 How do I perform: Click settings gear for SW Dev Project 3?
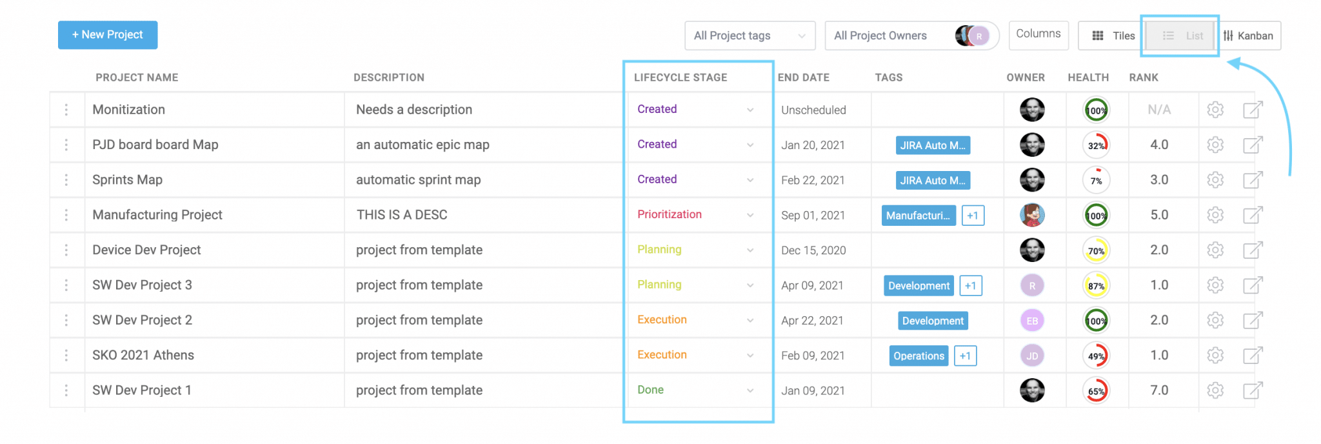click(x=1215, y=285)
